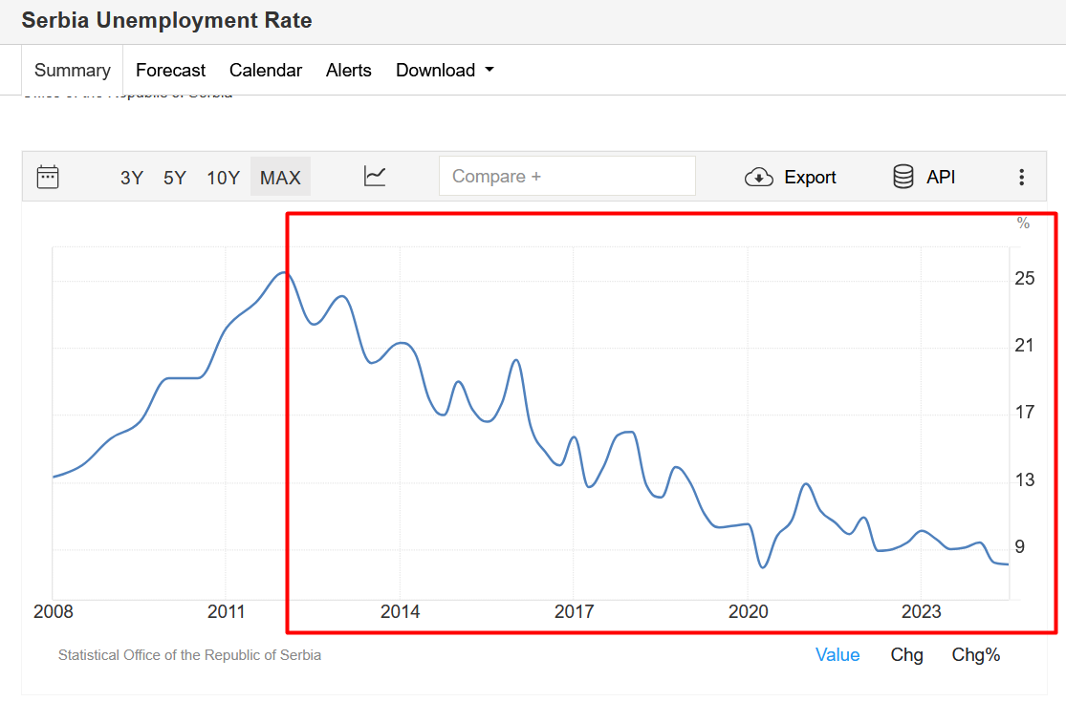The image size is (1066, 702).
Task: Click the Export label text
Action: tap(810, 177)
